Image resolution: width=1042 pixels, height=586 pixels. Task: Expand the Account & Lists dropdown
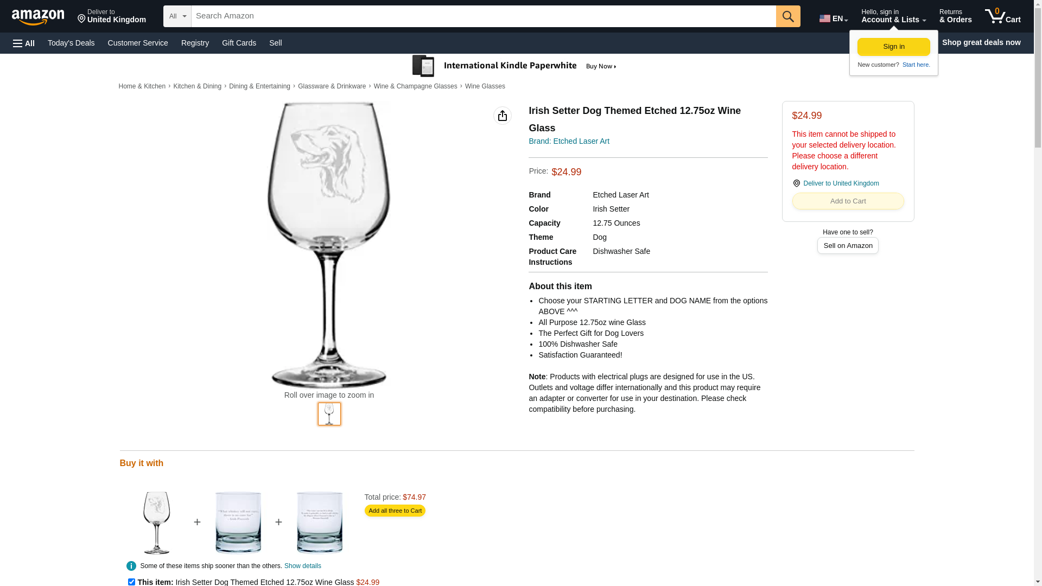(893, 16)
